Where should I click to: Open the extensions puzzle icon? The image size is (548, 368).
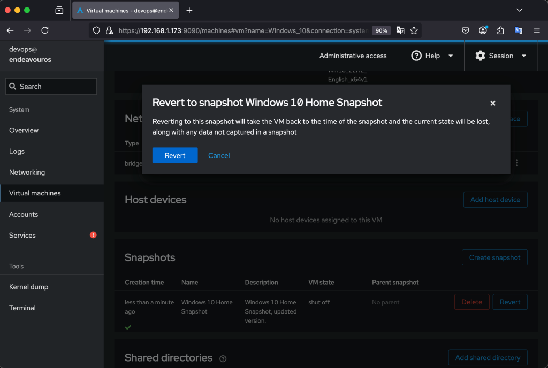[500, 30]
